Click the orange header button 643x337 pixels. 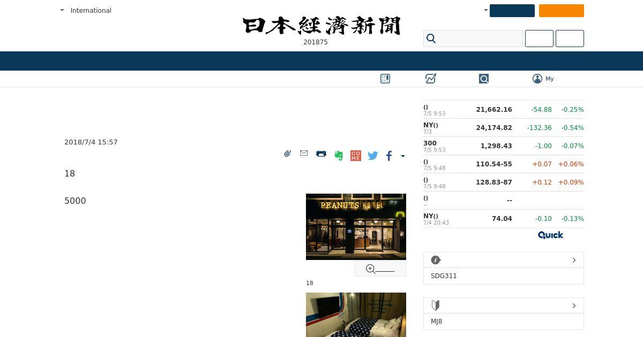pos(562,11)
